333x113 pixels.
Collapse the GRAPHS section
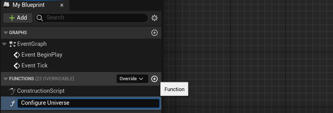5,33
